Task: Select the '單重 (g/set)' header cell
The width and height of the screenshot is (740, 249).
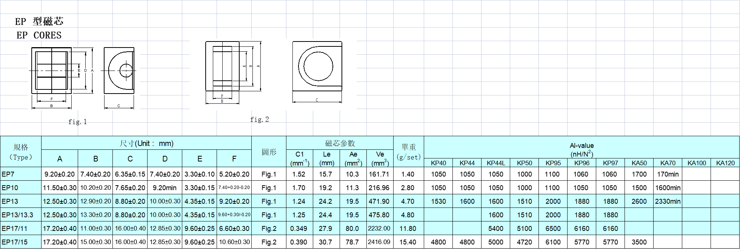Action: click(x=409, y=152)
